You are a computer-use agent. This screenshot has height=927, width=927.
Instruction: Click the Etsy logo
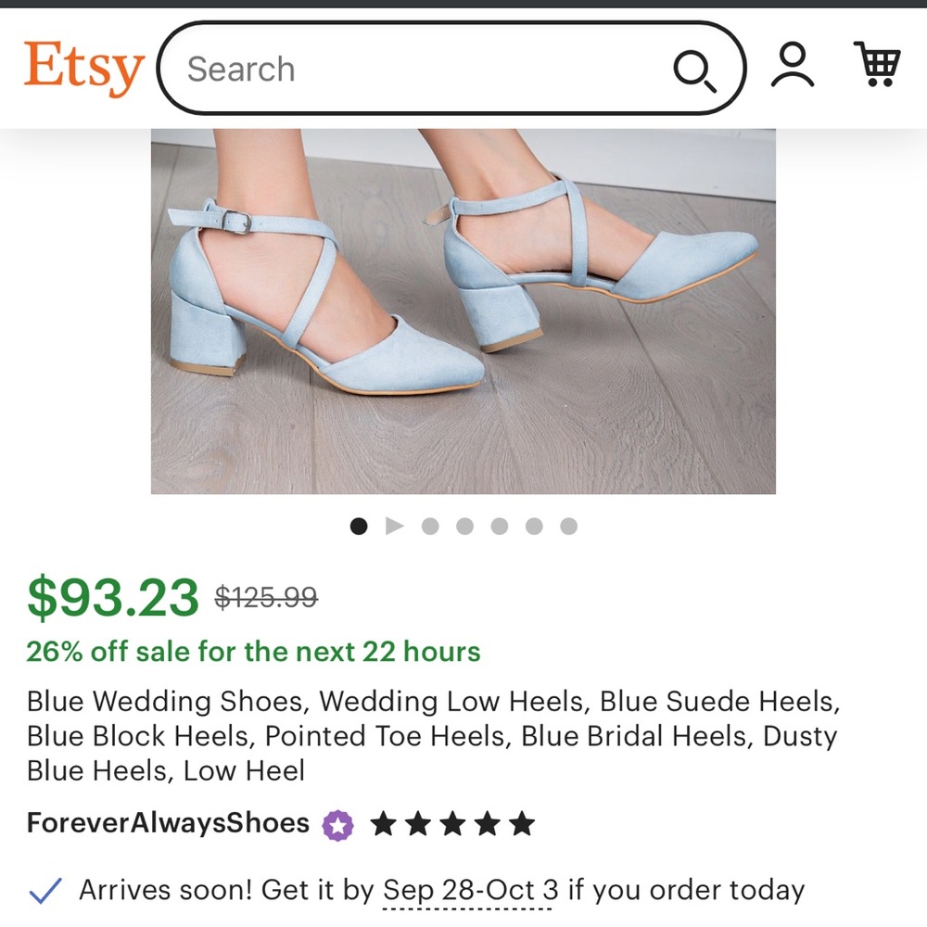click(84, 66)
